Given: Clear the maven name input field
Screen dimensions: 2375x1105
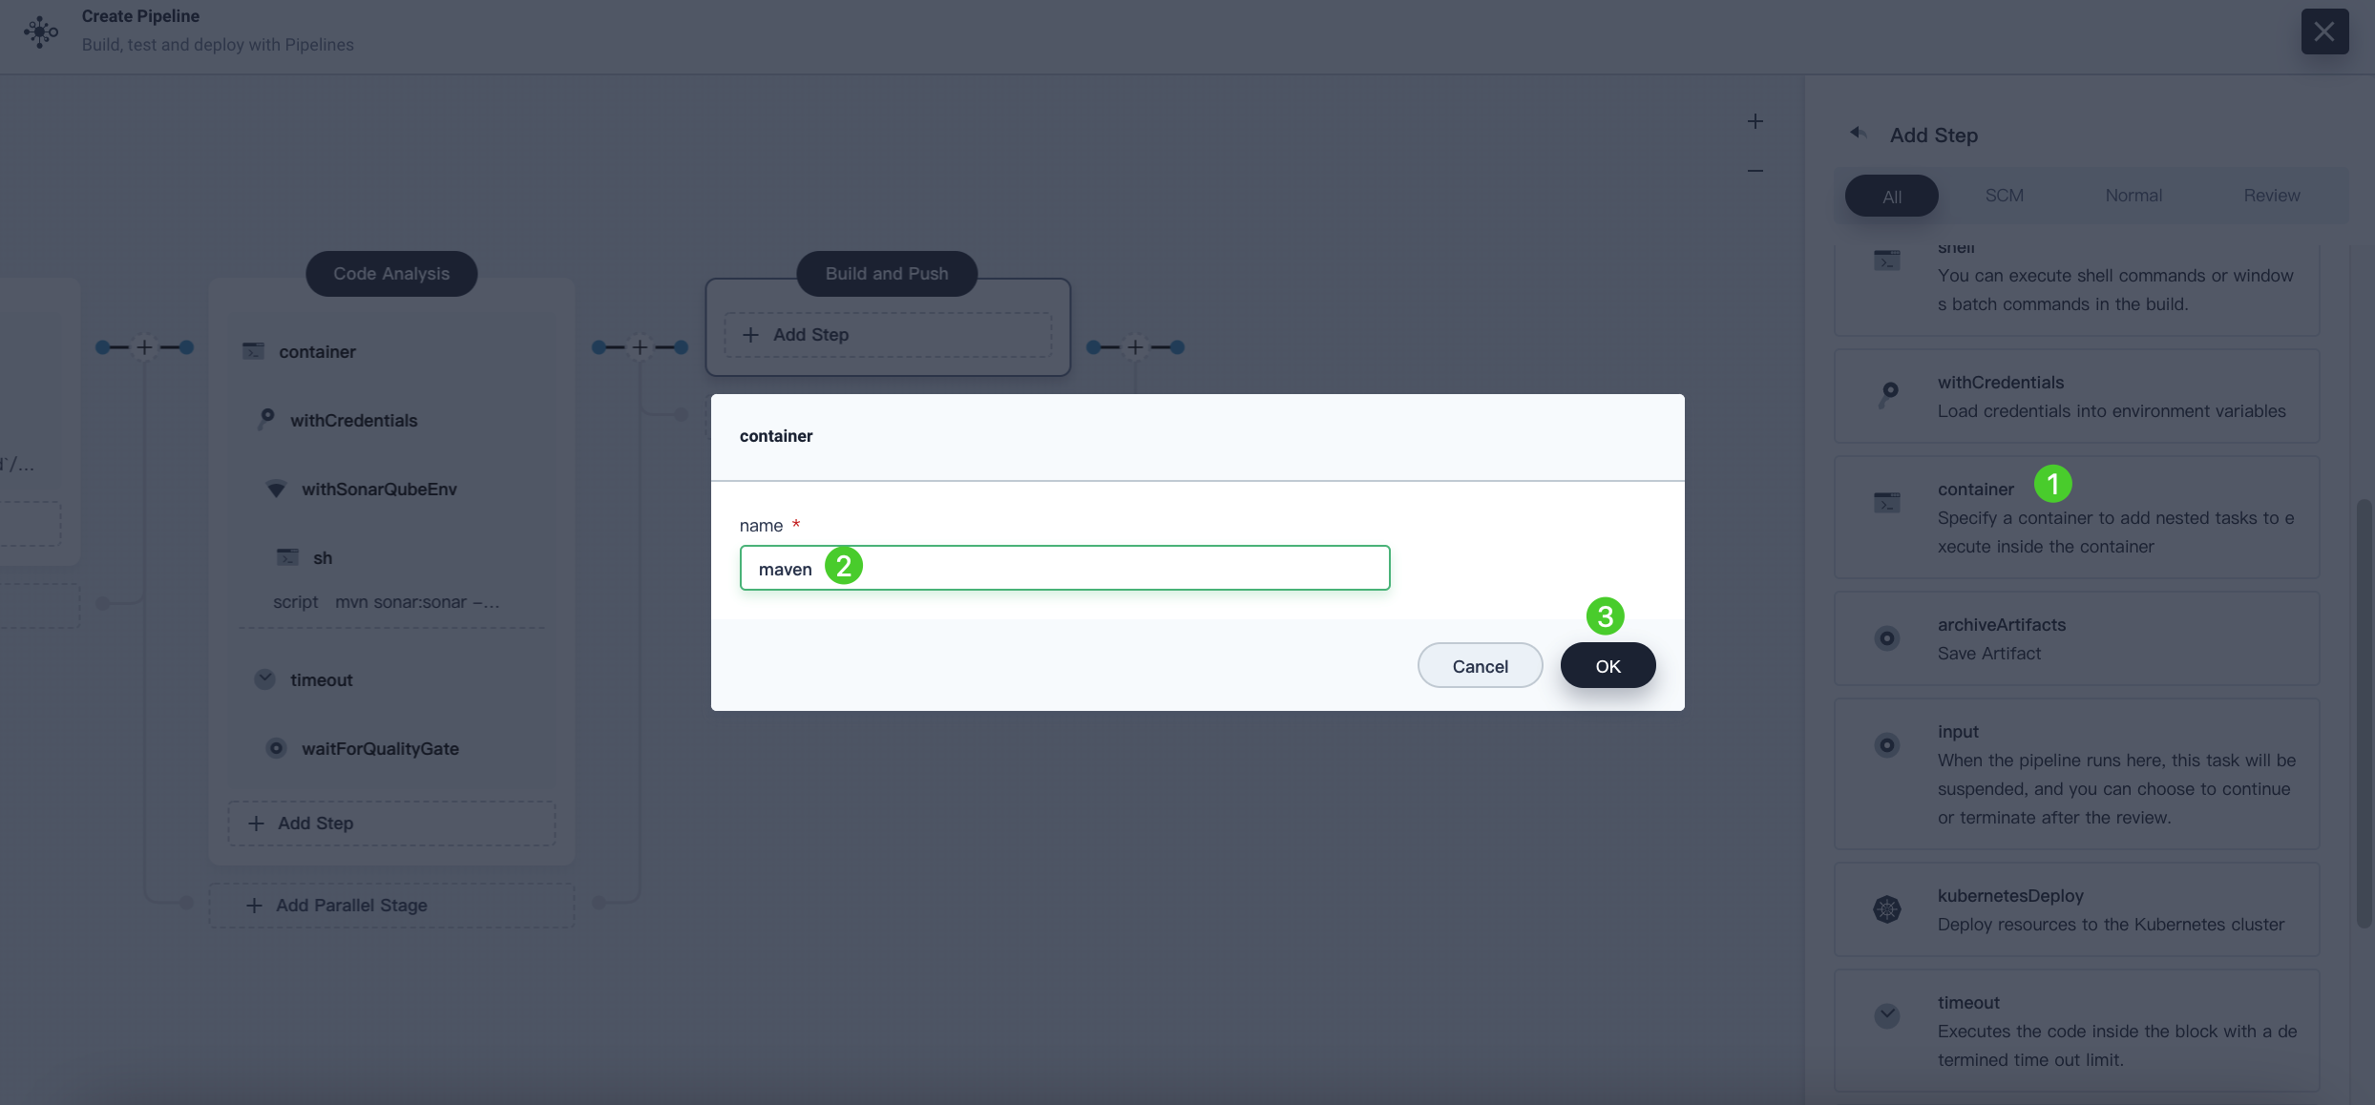Looking at the screenshot, I should pyautogui.click(x=1063, y=566).
